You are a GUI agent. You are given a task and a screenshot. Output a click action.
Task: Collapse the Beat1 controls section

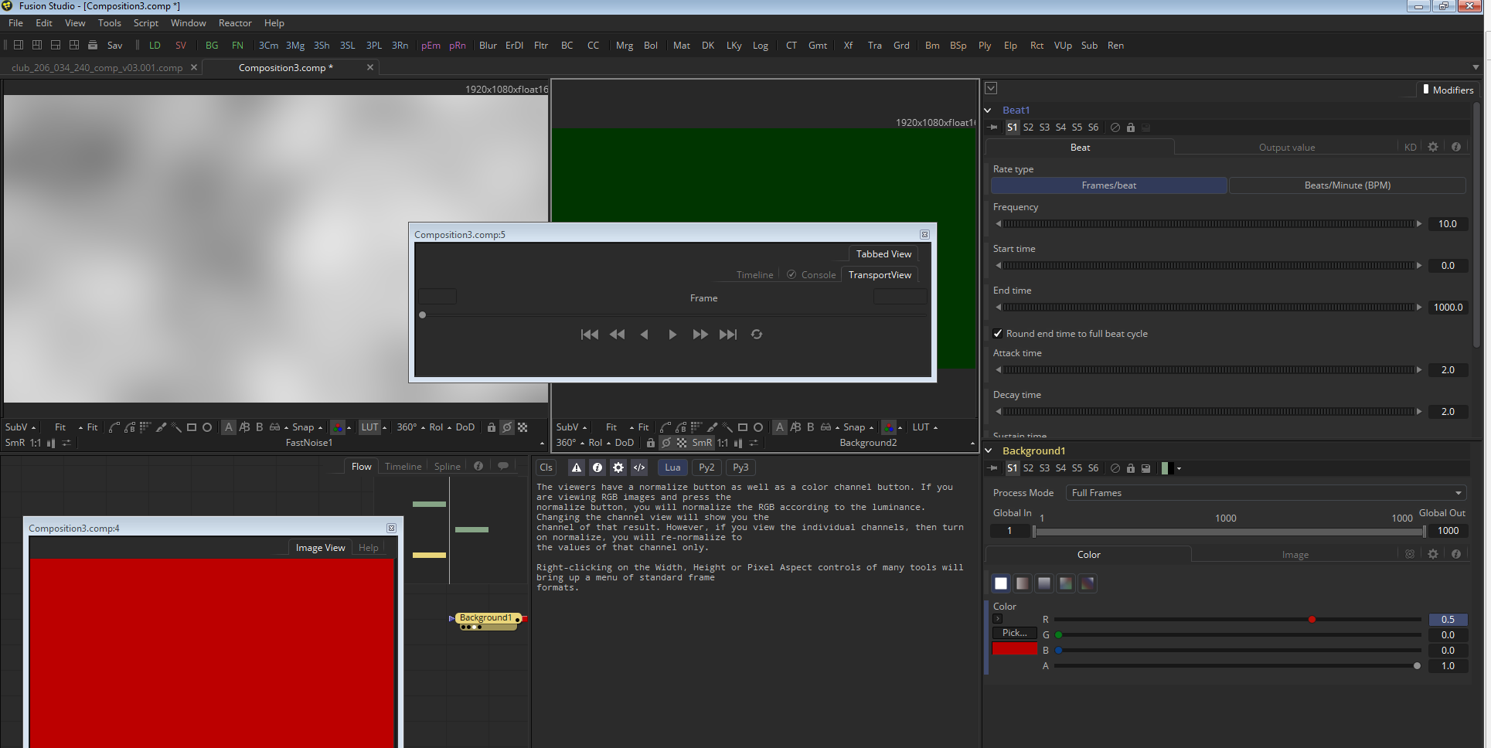pos(988,110)
